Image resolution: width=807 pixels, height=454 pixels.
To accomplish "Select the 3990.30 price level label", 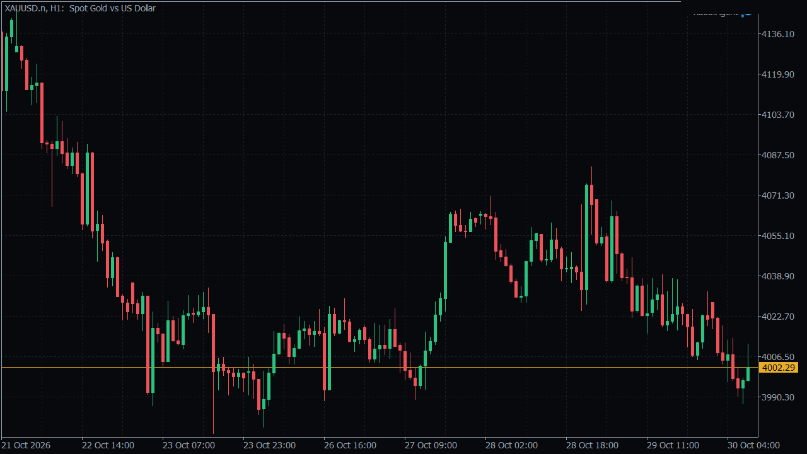I will pyautogui.click(x=778, y=397).
